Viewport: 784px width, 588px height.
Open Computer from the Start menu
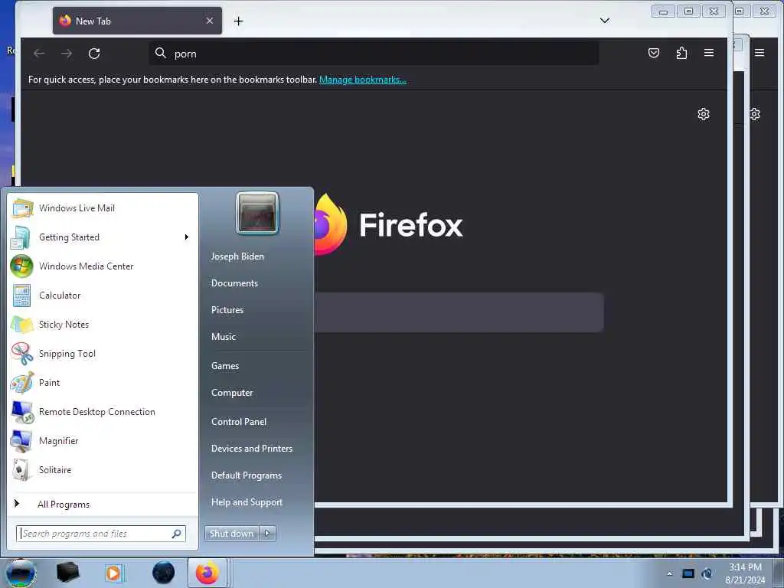pyautogui.click(x=232, y=393)
